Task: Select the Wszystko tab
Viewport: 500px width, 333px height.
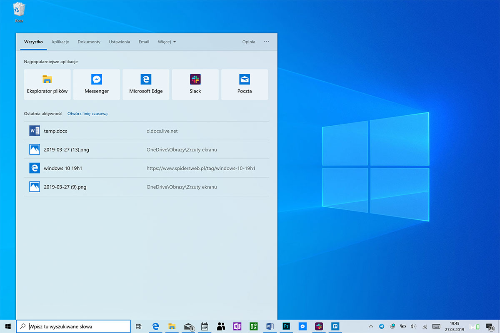Action: (x=34, y=42)
